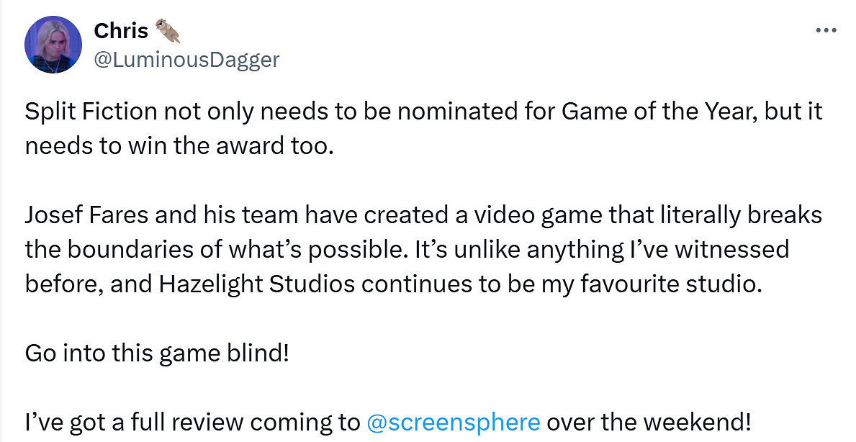
Task: Click 'Go into this game blind!' line
Action: pos(156,353)
